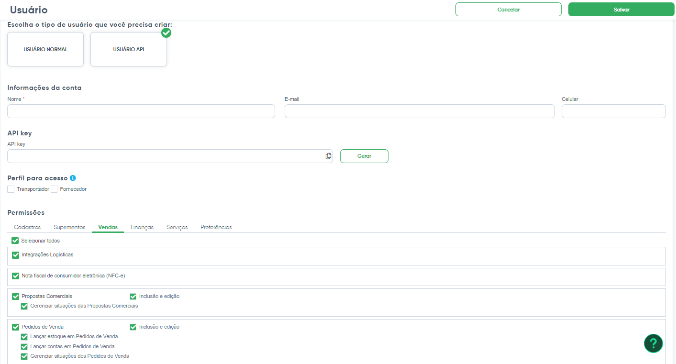The height and width of the screenshot is (364, 676).
Task: Switch to the Suprimentos tab
Action: pyautogui.click(x=69, y=227)
